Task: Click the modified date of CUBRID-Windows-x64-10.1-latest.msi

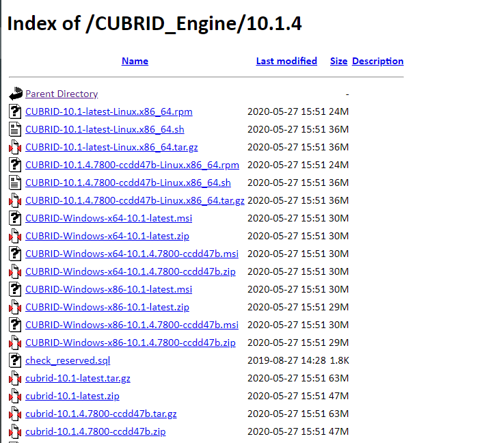Action: click(286, 218)
